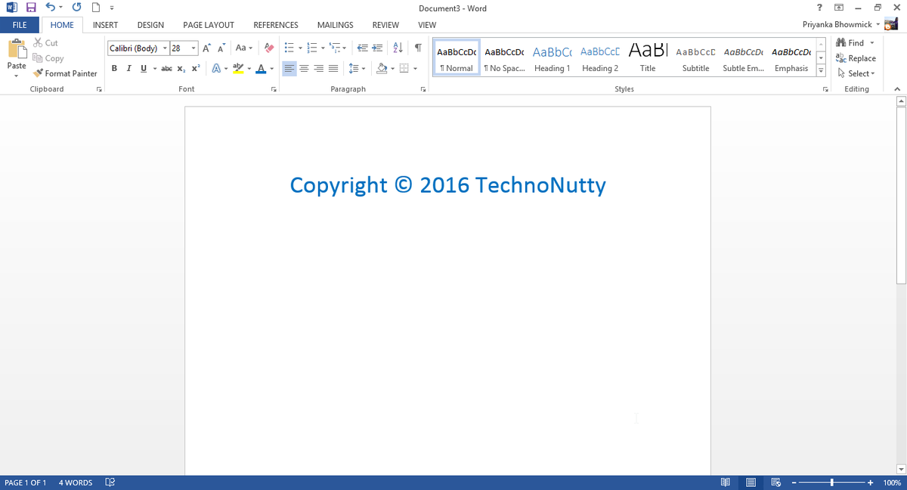
Task: Paste clipboard contents with the Paste icon
Action: point(17,49)
